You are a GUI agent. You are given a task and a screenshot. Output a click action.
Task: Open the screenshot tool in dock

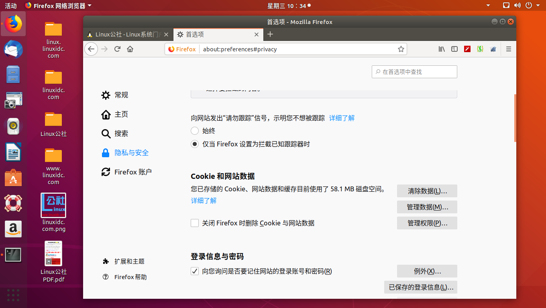pyautogui.click(x=13, y=100)
